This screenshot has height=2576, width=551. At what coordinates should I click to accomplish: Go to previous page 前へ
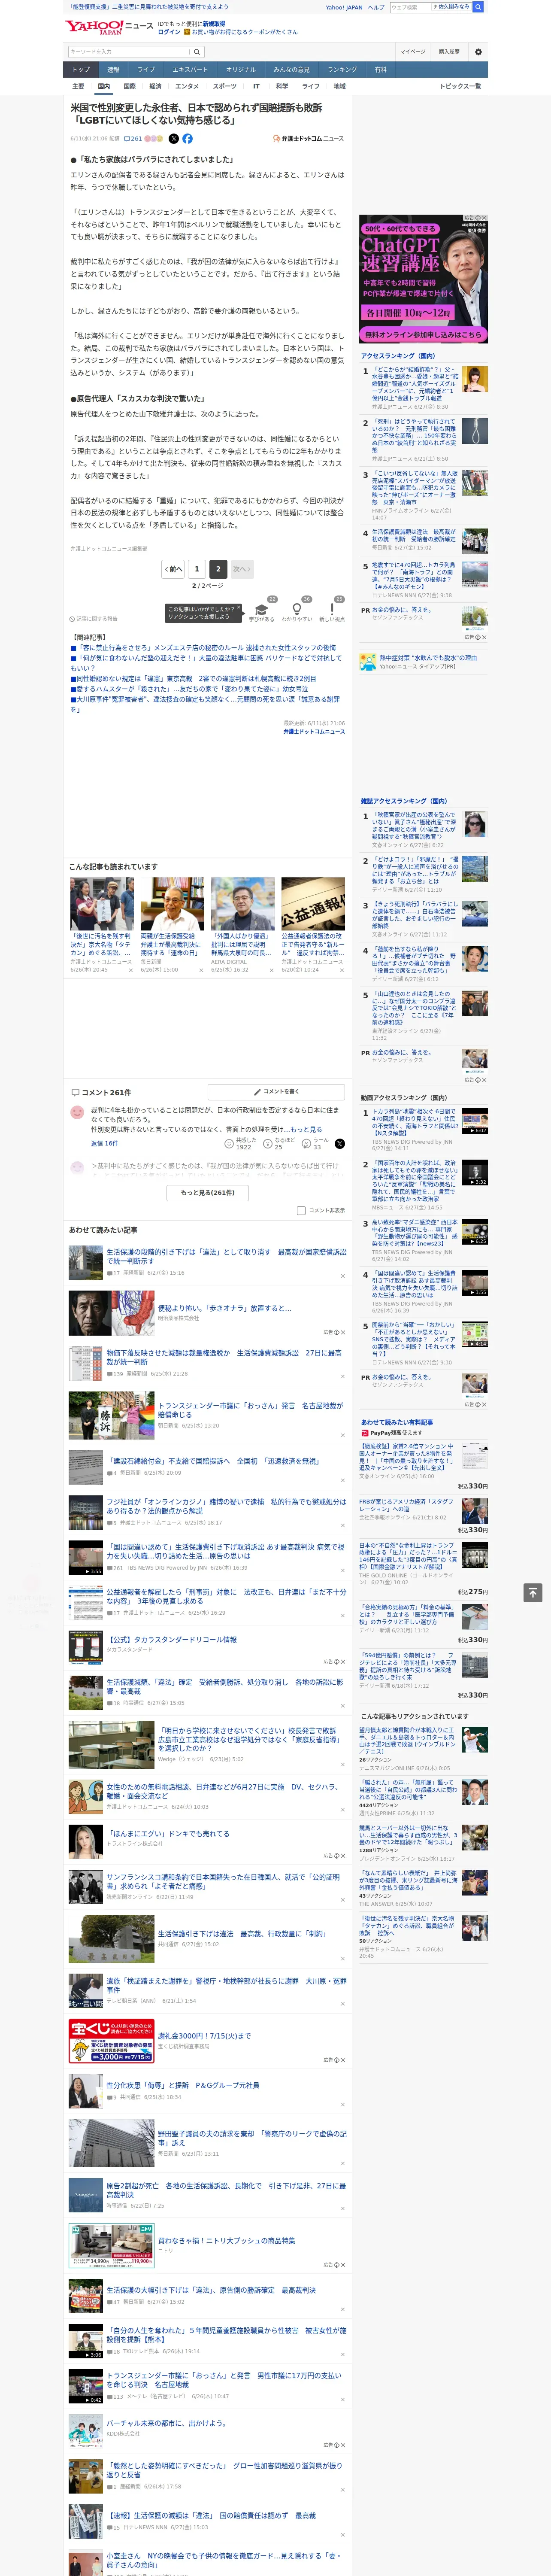174,569
